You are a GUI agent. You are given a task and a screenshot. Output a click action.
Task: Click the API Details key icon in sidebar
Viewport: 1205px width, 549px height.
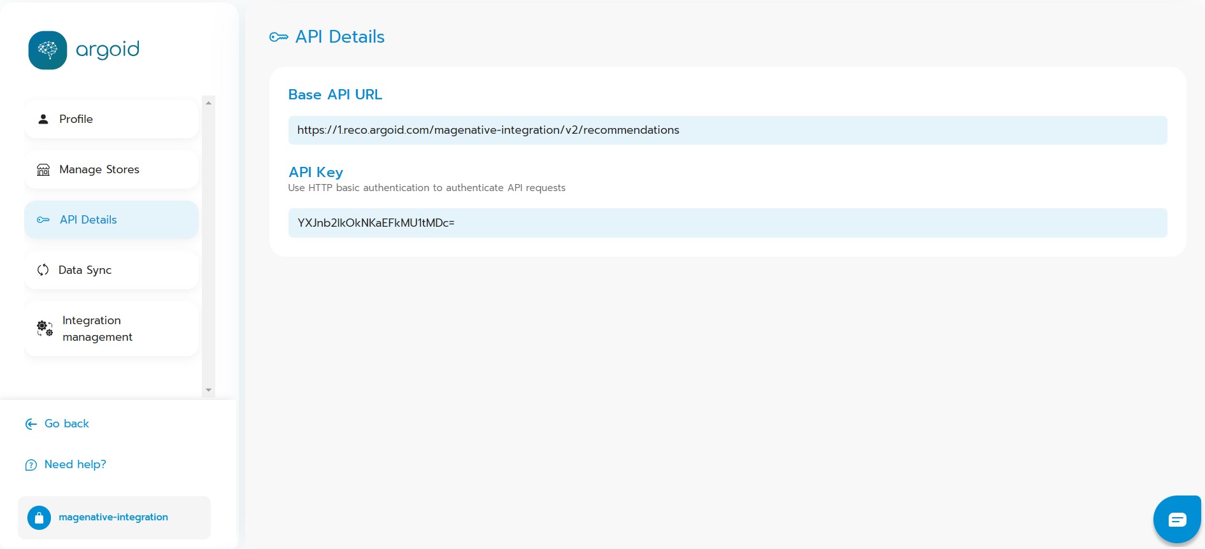[x=43, y=220]
